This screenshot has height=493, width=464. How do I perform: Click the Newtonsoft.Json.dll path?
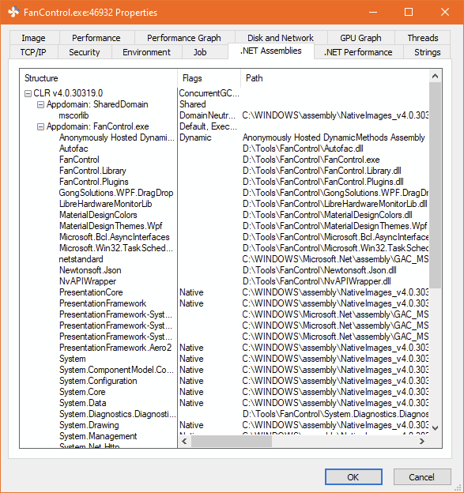(319, 270)
